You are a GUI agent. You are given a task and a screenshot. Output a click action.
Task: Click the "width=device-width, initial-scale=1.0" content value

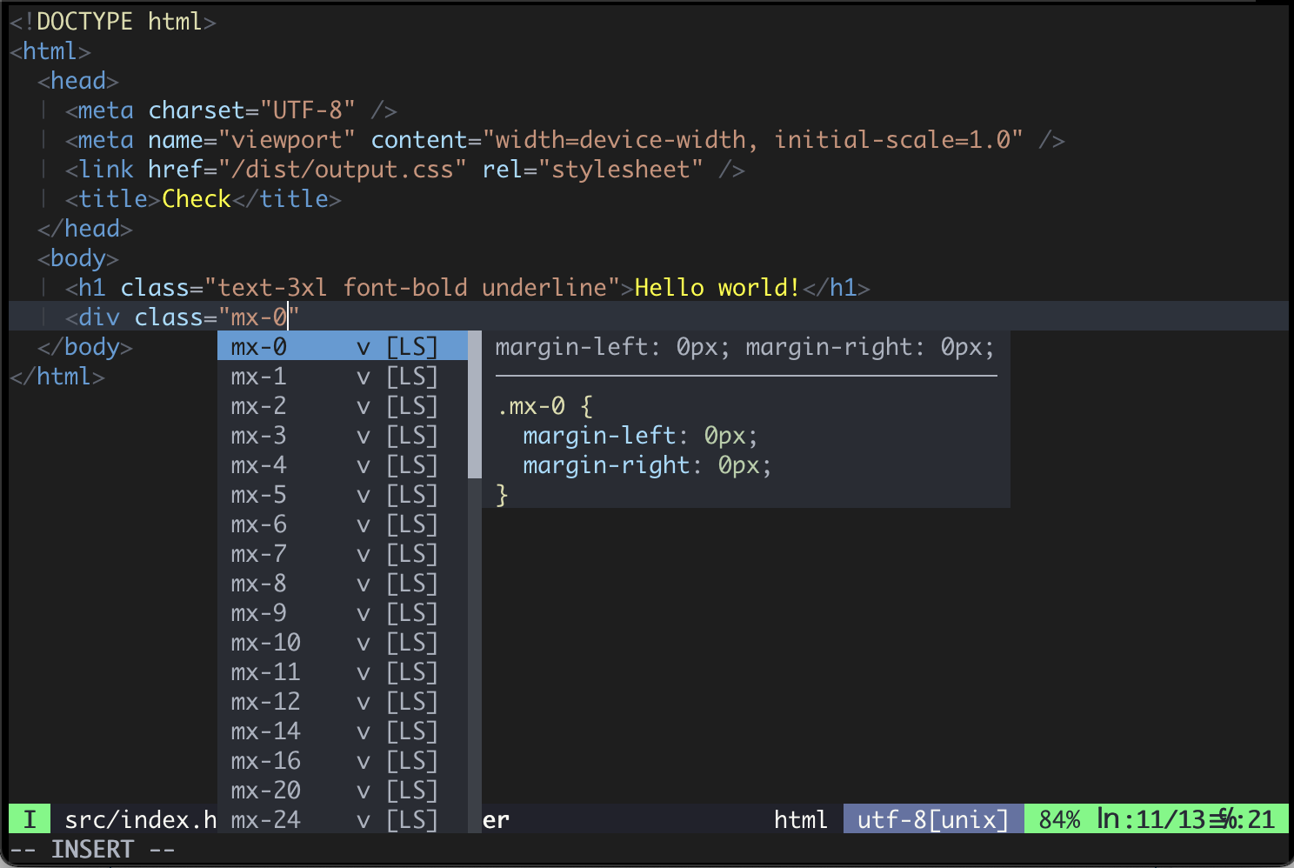tap(752, 140)
